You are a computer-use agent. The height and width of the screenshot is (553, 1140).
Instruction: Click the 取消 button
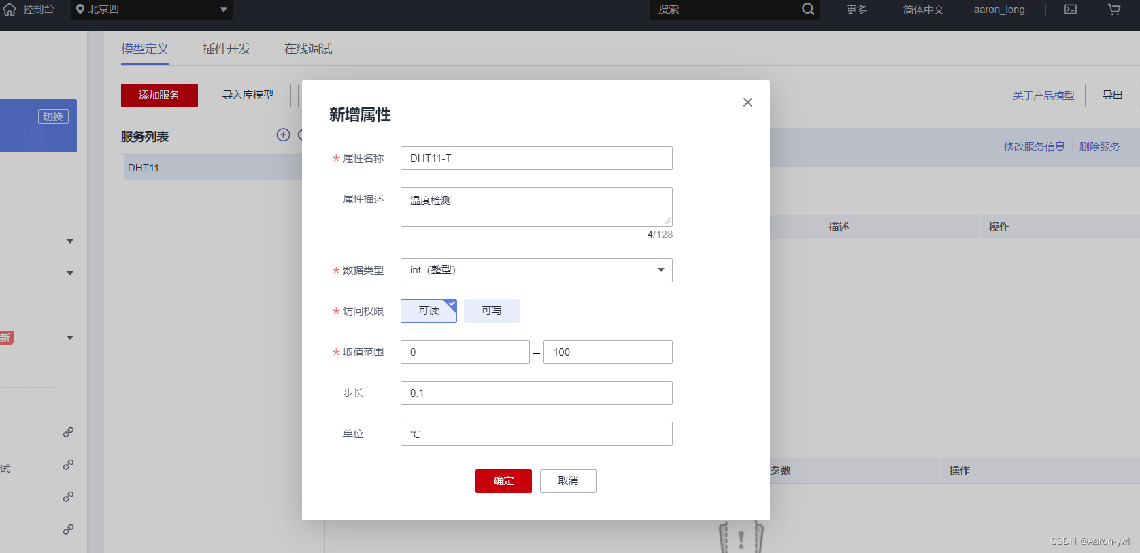pos(568,481)
